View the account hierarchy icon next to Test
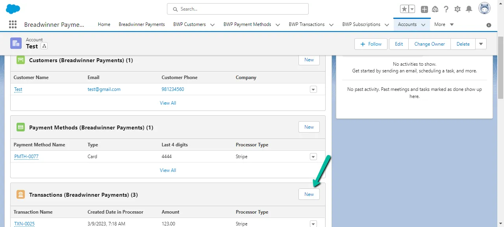 tap(44, 46)
